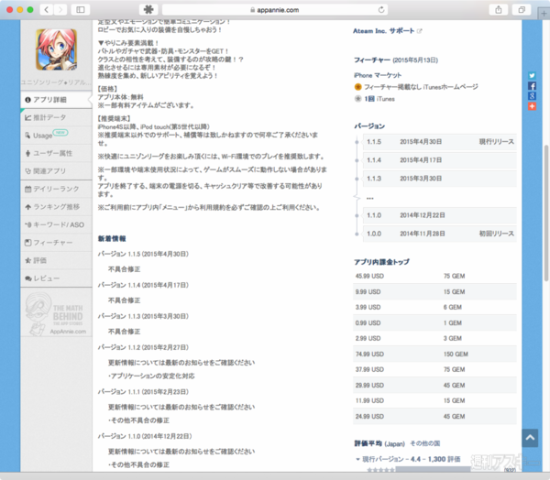The image size is (550, 480).
Task: Click the gray star icon beside 1回 iTunes
Action: (x=357, y=99)
